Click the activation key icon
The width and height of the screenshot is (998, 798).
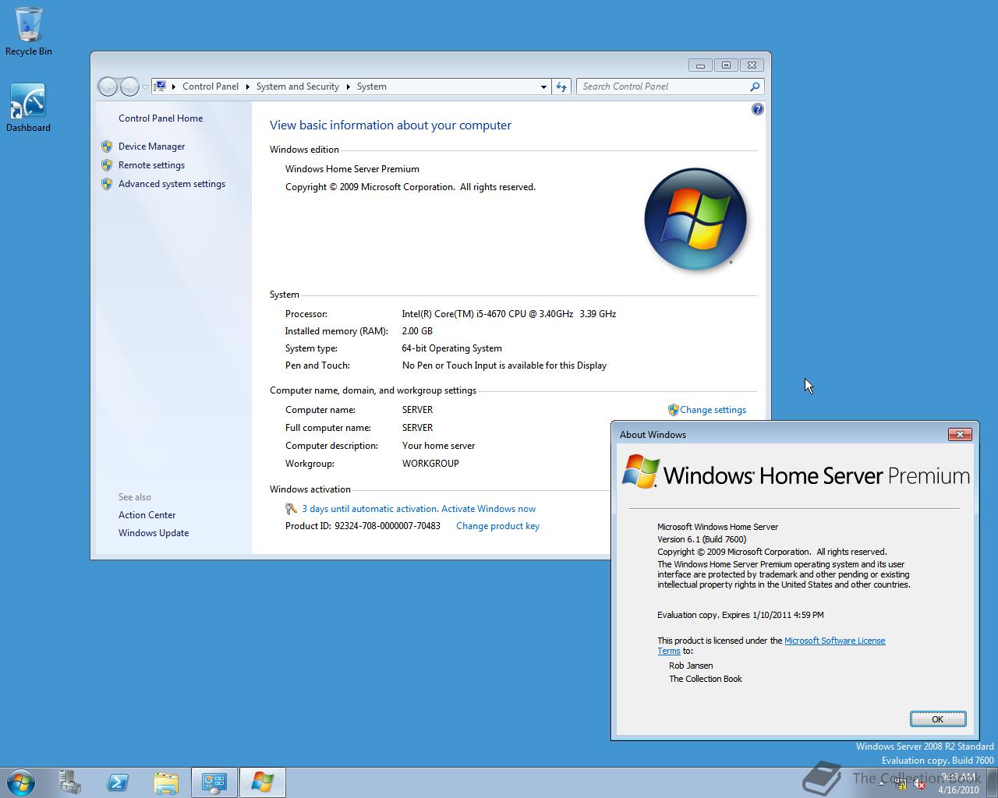point(291,509)
